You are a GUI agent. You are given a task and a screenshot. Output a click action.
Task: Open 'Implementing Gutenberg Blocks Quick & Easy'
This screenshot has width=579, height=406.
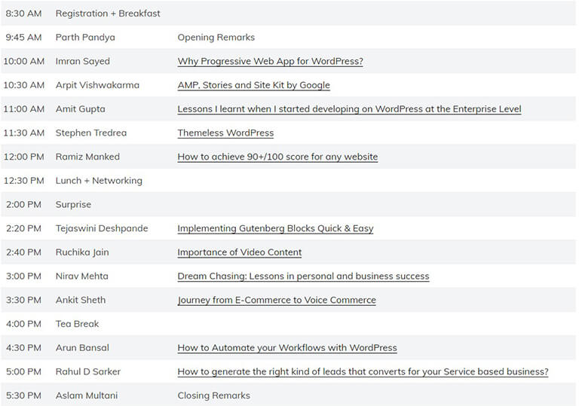pyautogui.click(x=275, y=228)
